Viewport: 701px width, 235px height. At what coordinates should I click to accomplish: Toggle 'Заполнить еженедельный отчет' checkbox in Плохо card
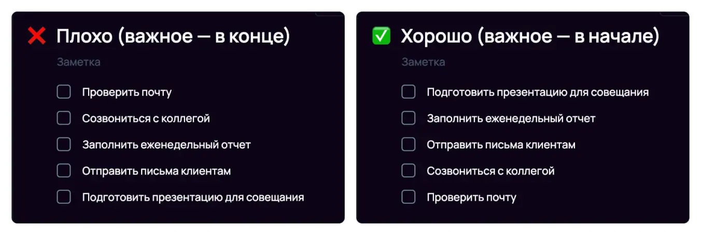coord(64,145)
